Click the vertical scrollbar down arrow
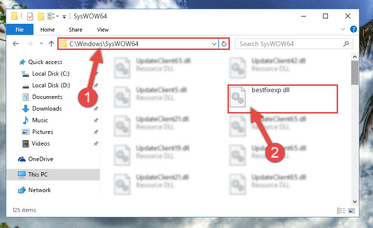 355,202
